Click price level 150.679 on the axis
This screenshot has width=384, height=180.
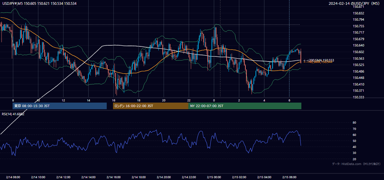358,39
